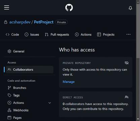Open the Pull requests tab

coord(57,35)
